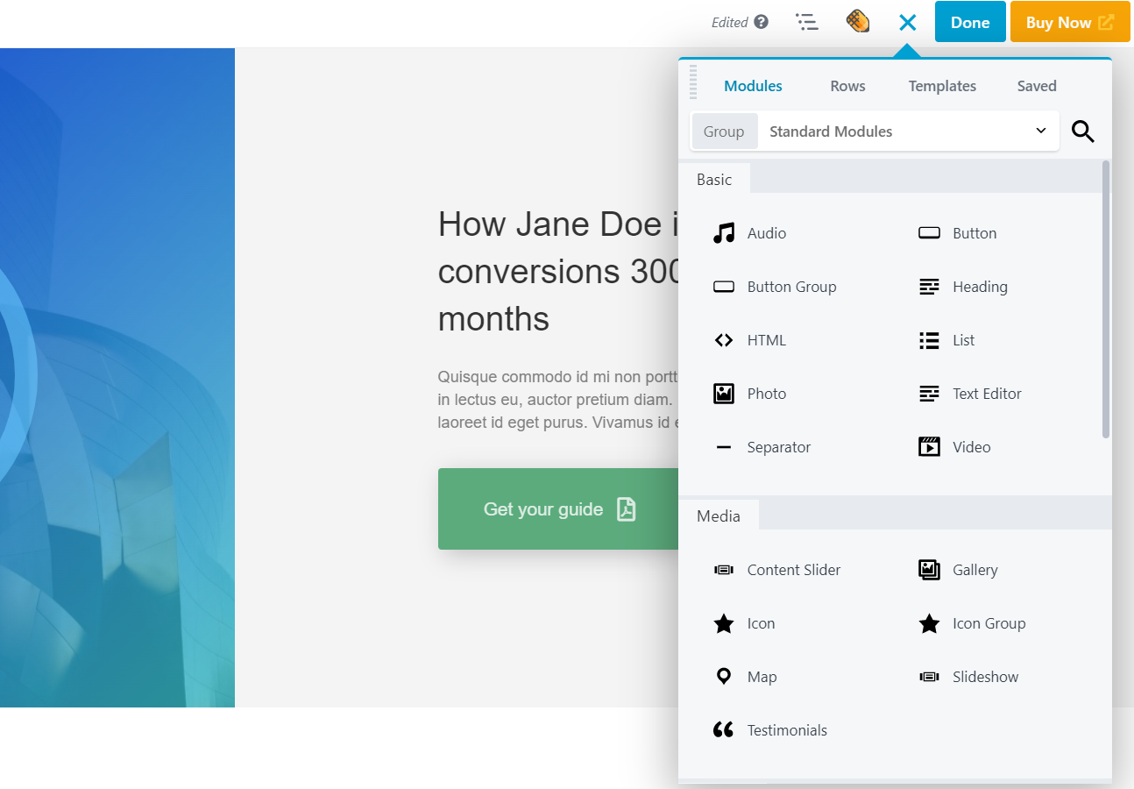
Task: Click the Gallery module icon
Action: [x=929, y=570]
